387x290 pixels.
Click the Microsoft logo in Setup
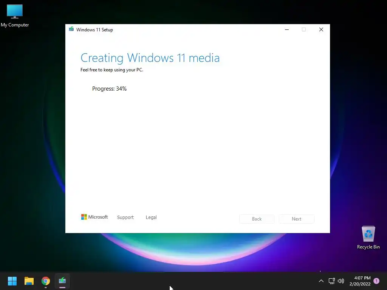(94, 217)
